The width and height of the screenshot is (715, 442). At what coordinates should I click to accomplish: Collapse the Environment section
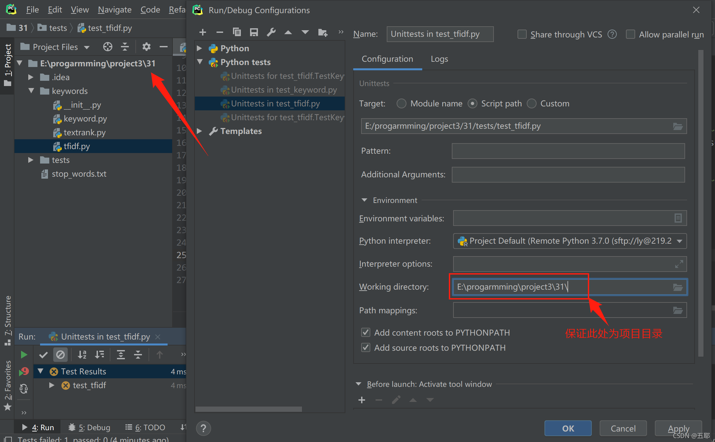pyautogui.click(x=364, y=200)
